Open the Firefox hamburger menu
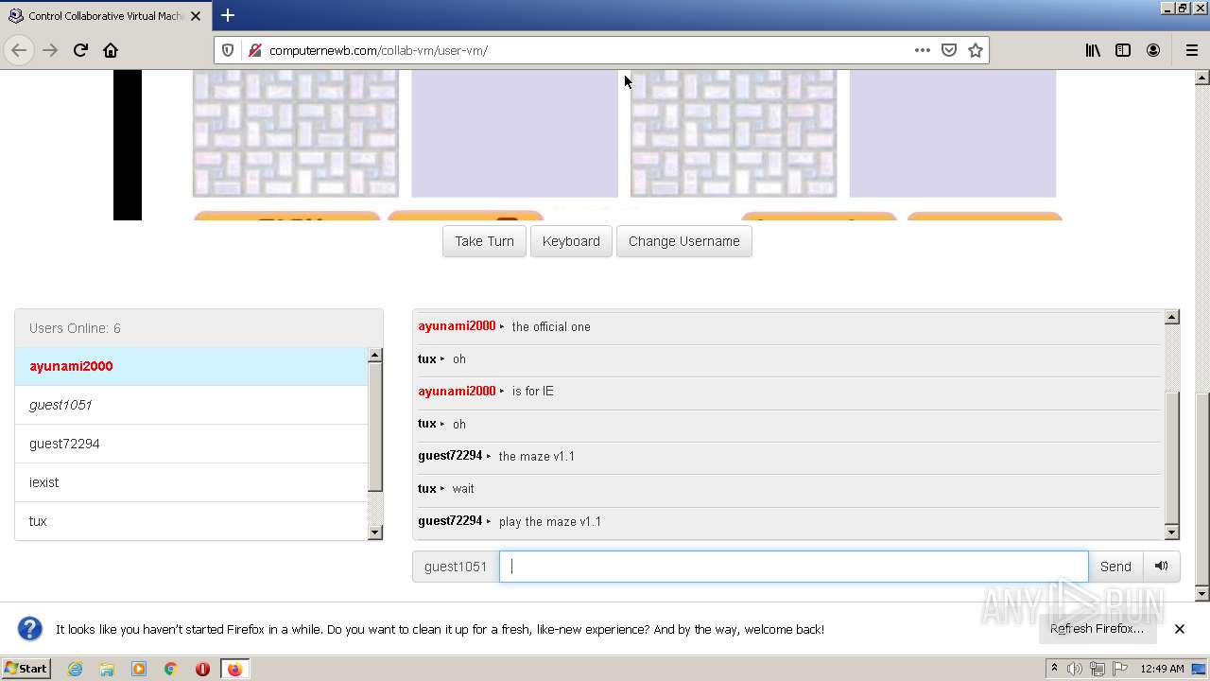This screenshot has width=1210, height=681. point(1191,50)
